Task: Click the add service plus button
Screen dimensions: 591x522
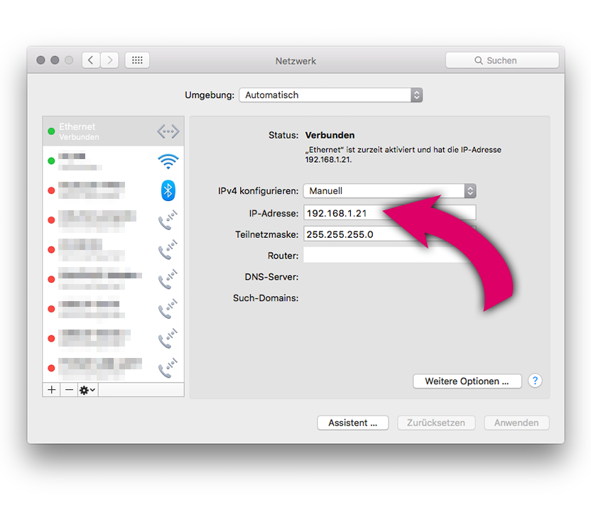Action: tap(51, 390)
